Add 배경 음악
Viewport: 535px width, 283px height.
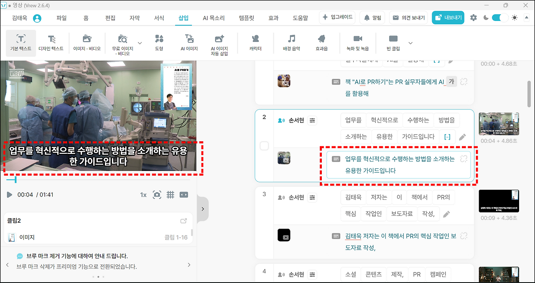pyautogui.click(x=292, y=43)
